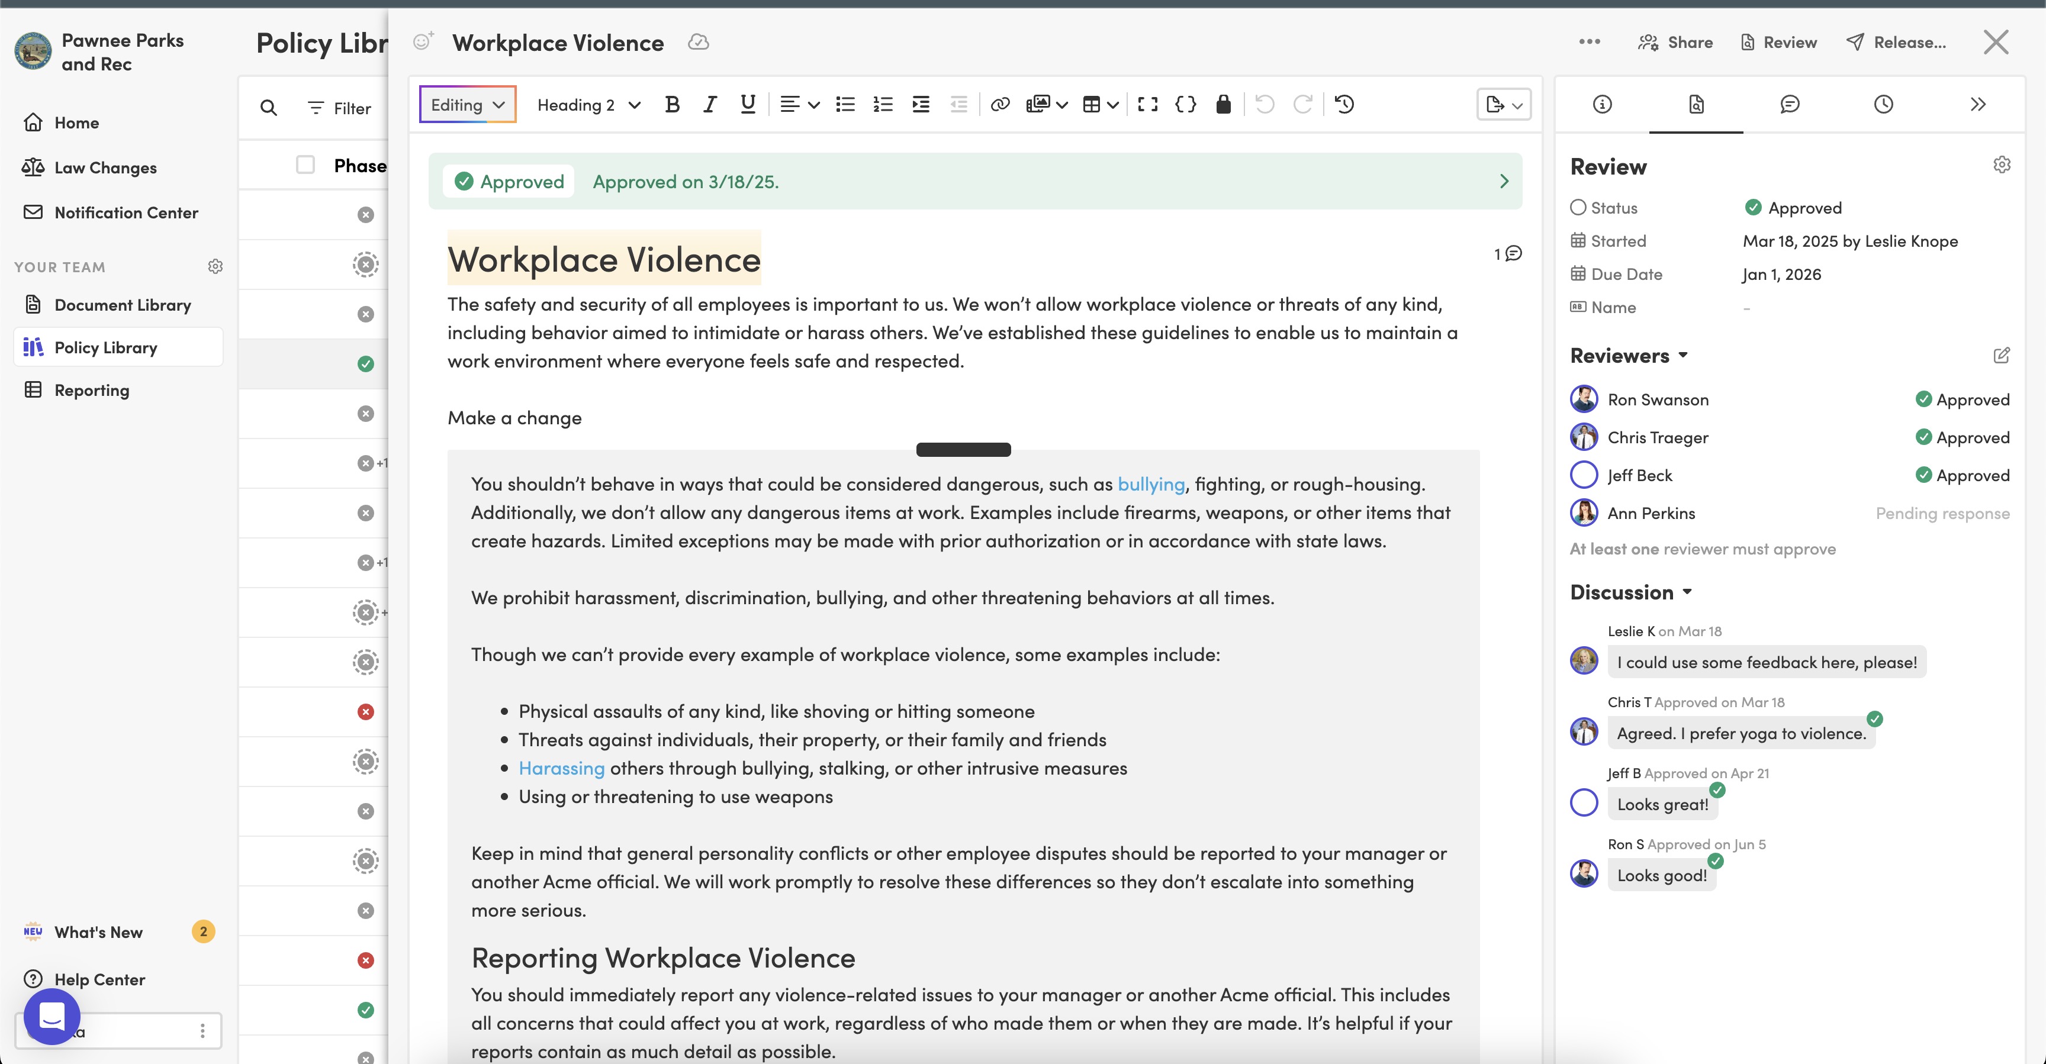Click the cloud saved icon beside title
This screenshot has width=2046, height=1064.
(698, 42)
